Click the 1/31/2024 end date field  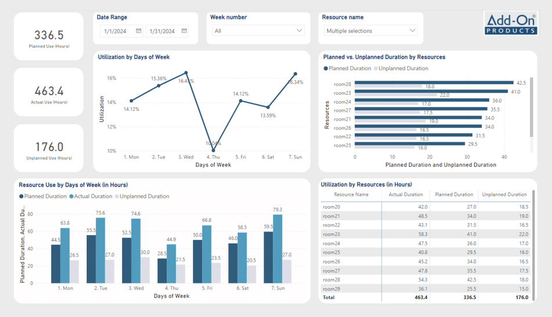pos(161,31)
